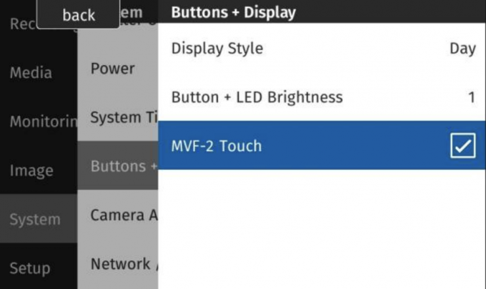
Task: Open the Network submenu
Action: click(121, 264)
